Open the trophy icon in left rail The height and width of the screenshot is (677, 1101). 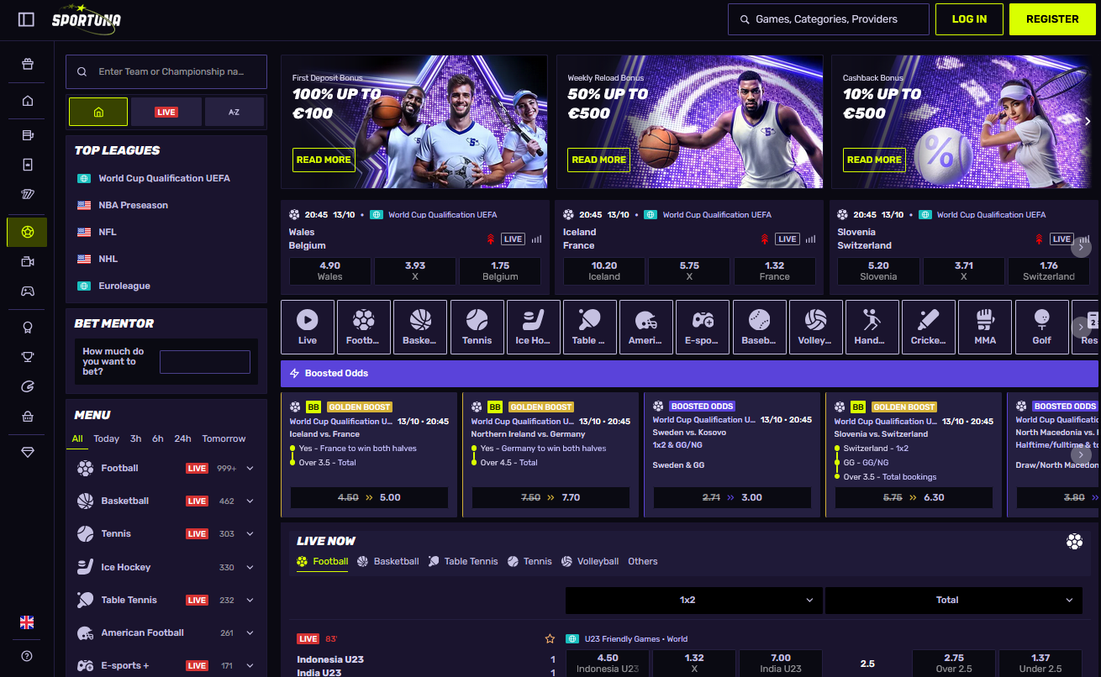point(28,357)
